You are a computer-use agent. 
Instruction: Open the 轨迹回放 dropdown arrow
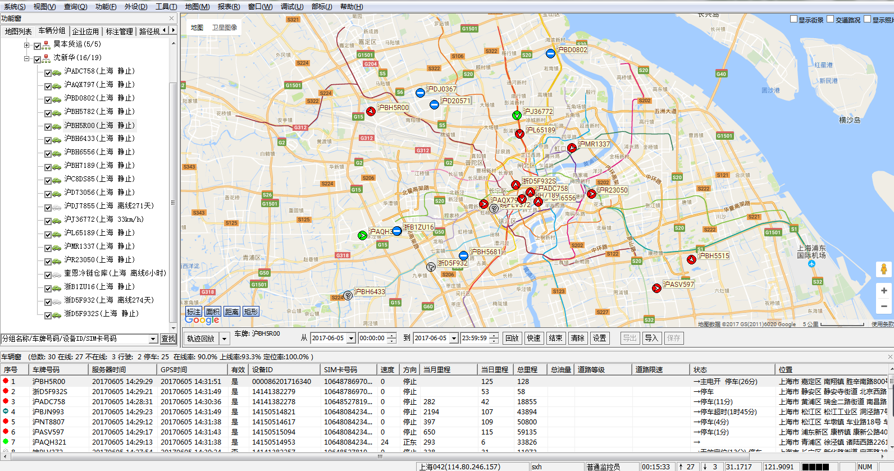(x=224, y=339)
